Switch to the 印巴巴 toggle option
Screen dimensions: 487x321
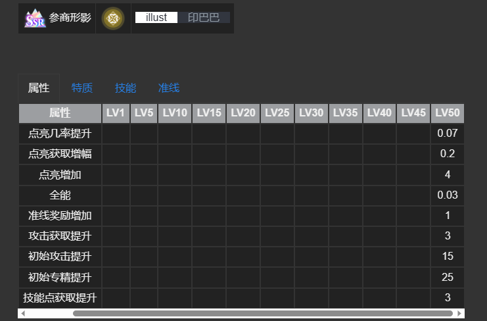(204, 18)
